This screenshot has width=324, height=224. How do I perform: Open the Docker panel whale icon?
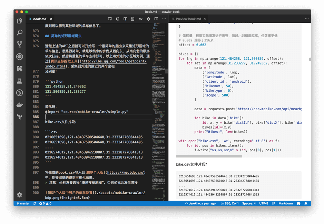point(20,105)
